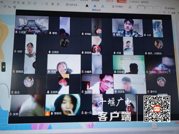Expand the AB alignment dropdown arrow
179x134 pixels.
pos(55,4)
